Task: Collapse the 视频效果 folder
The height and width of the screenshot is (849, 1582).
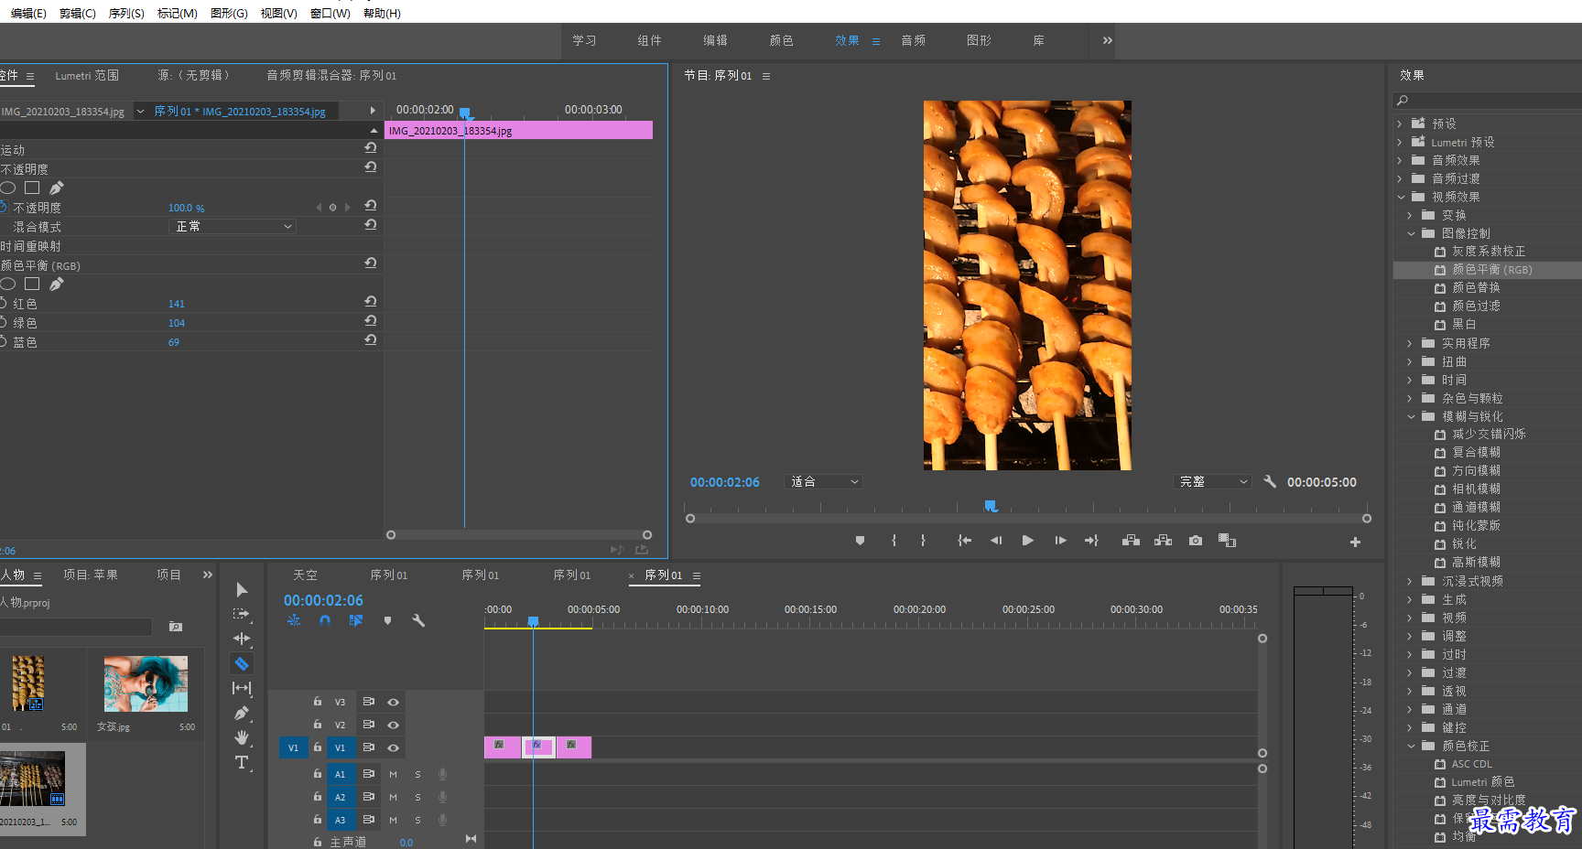Action: coord(1401,197)
